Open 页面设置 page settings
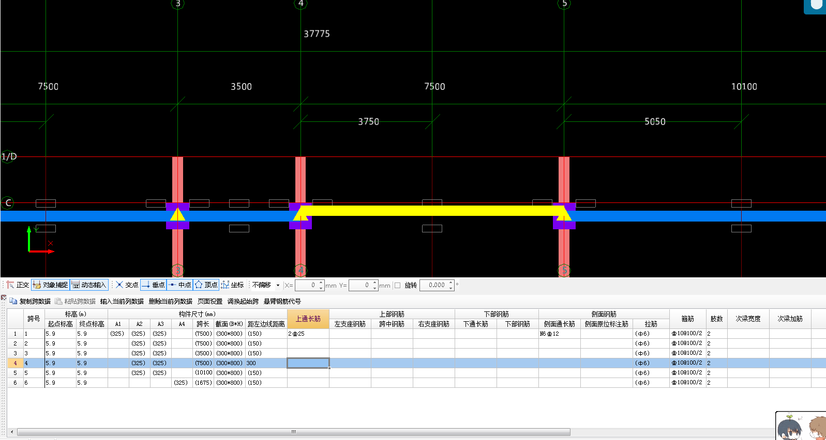 pyautogui.click(x=210, y=301)
